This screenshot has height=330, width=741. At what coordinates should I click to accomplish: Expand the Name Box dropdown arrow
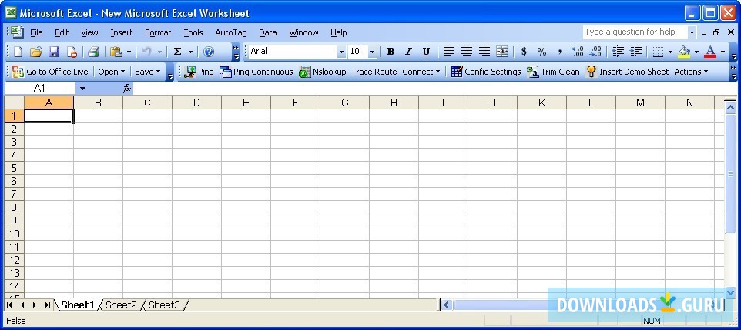coord(82,89)
